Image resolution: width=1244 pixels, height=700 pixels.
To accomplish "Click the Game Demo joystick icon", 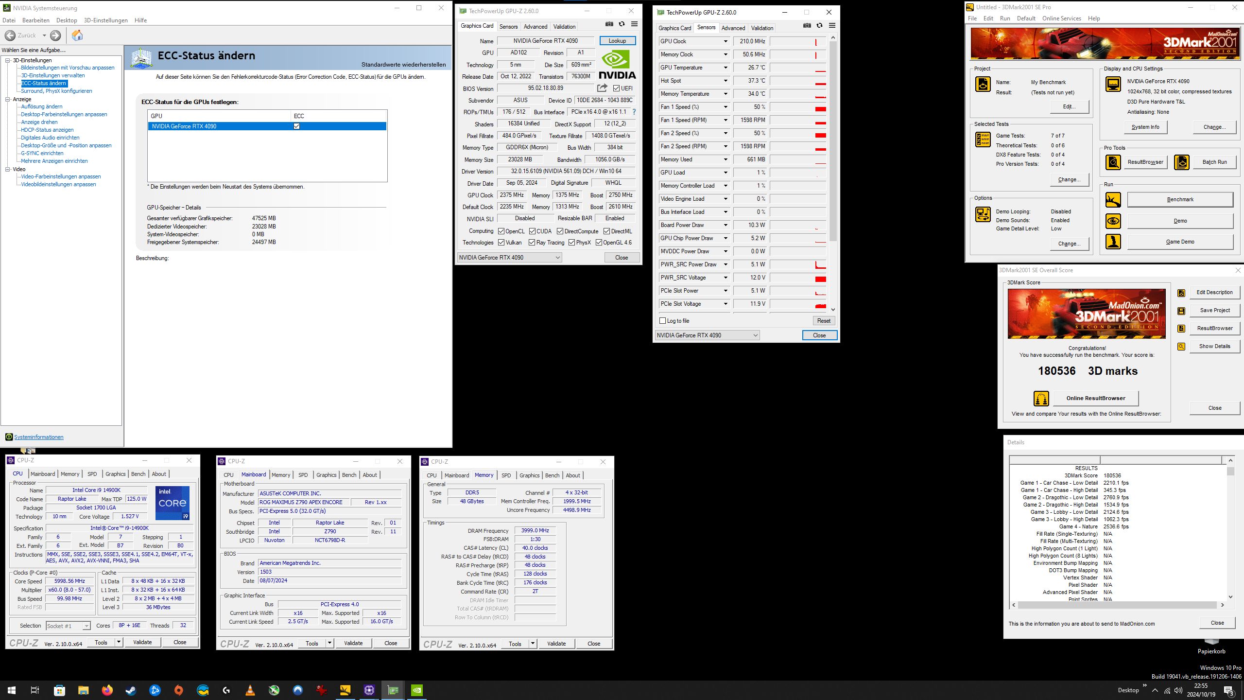I will [1113, 242].
